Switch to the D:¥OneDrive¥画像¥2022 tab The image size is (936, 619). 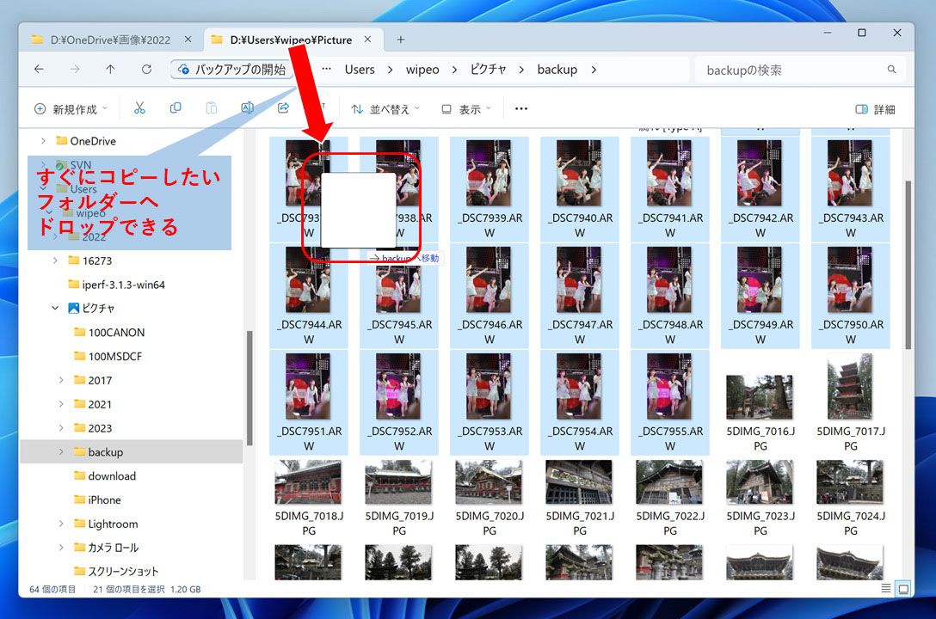[x=112, y=40]
